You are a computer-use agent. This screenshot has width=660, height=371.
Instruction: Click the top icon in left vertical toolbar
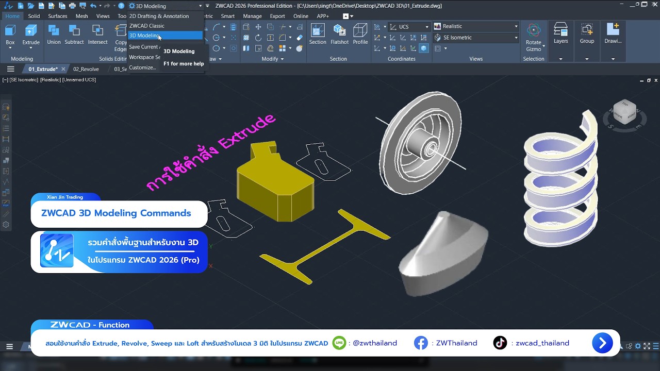pyautogui.click(x=6, y=107)
